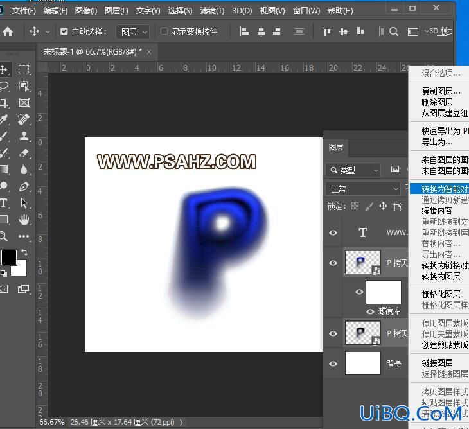
Task: Select the Hand tool
Action: point(24,220)
